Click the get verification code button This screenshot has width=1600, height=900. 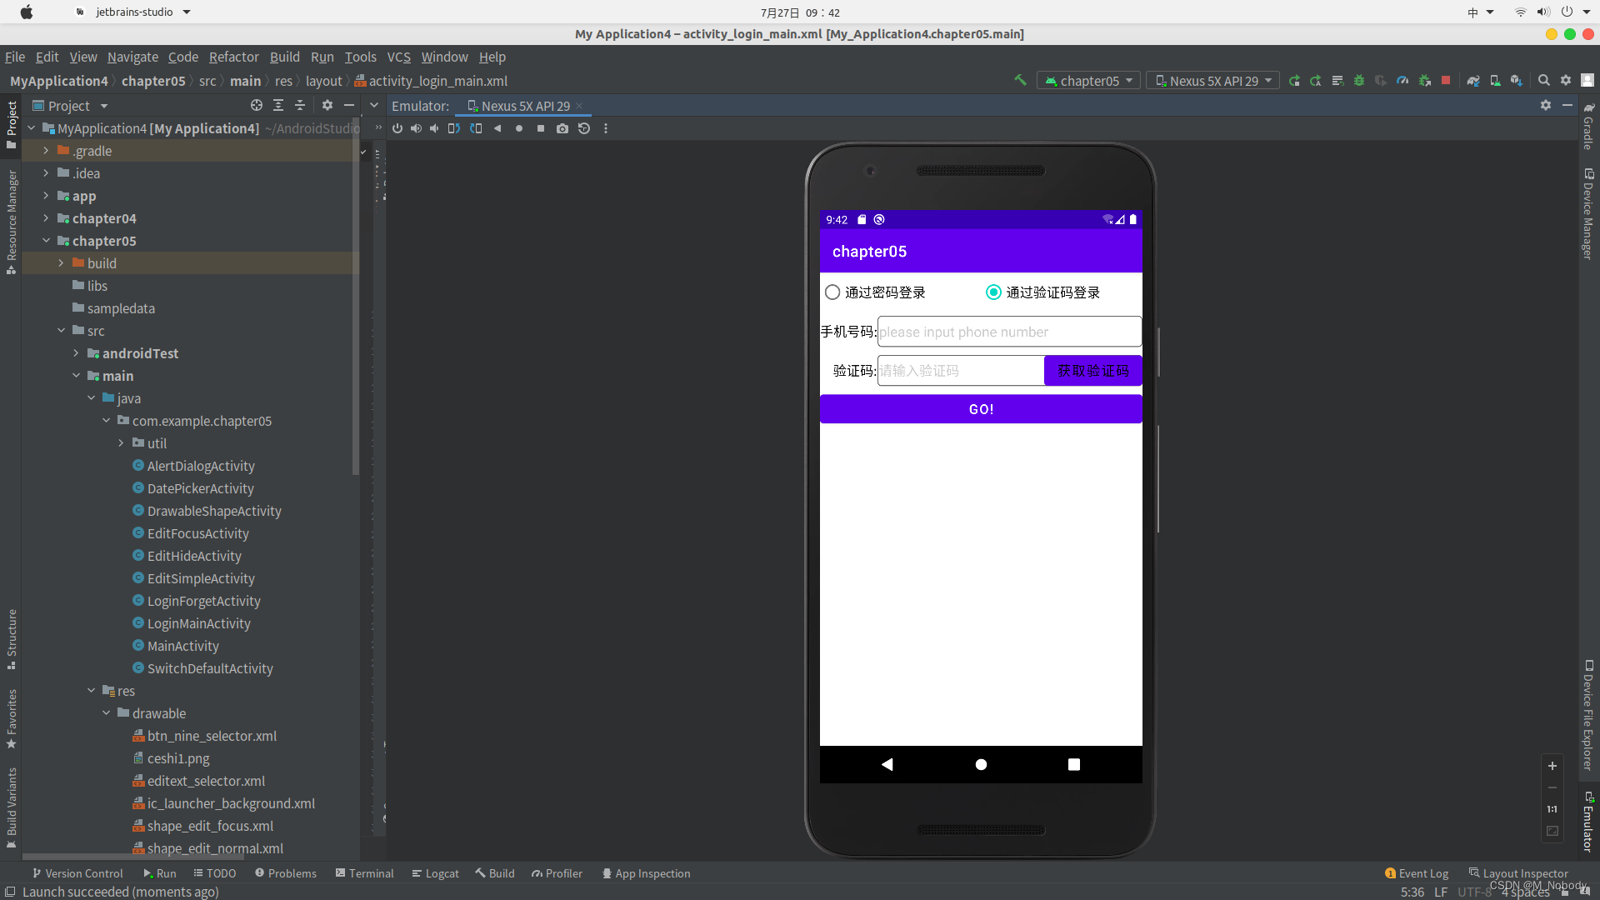coord(1092,371)
